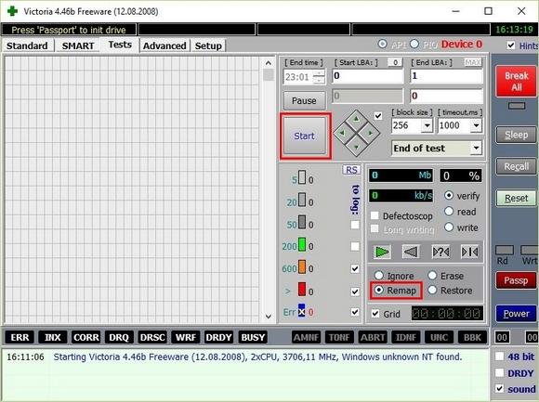Click the up arrow of the diamond navigator

click(x=357, y=119)
